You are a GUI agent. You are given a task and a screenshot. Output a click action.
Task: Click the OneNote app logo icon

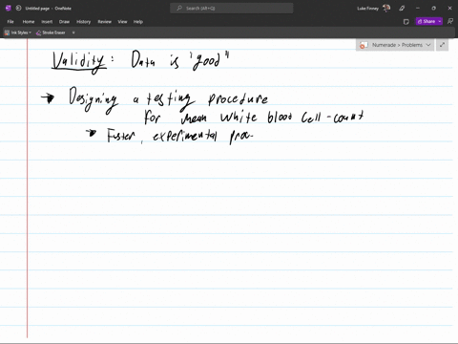(9, 9)
